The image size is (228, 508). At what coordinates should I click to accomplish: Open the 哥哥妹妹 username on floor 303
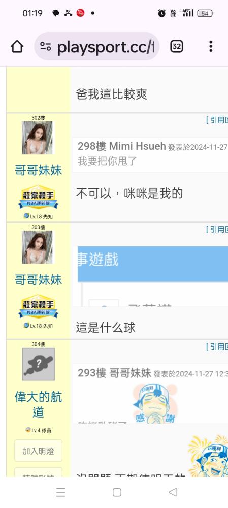tap(38, 279)
